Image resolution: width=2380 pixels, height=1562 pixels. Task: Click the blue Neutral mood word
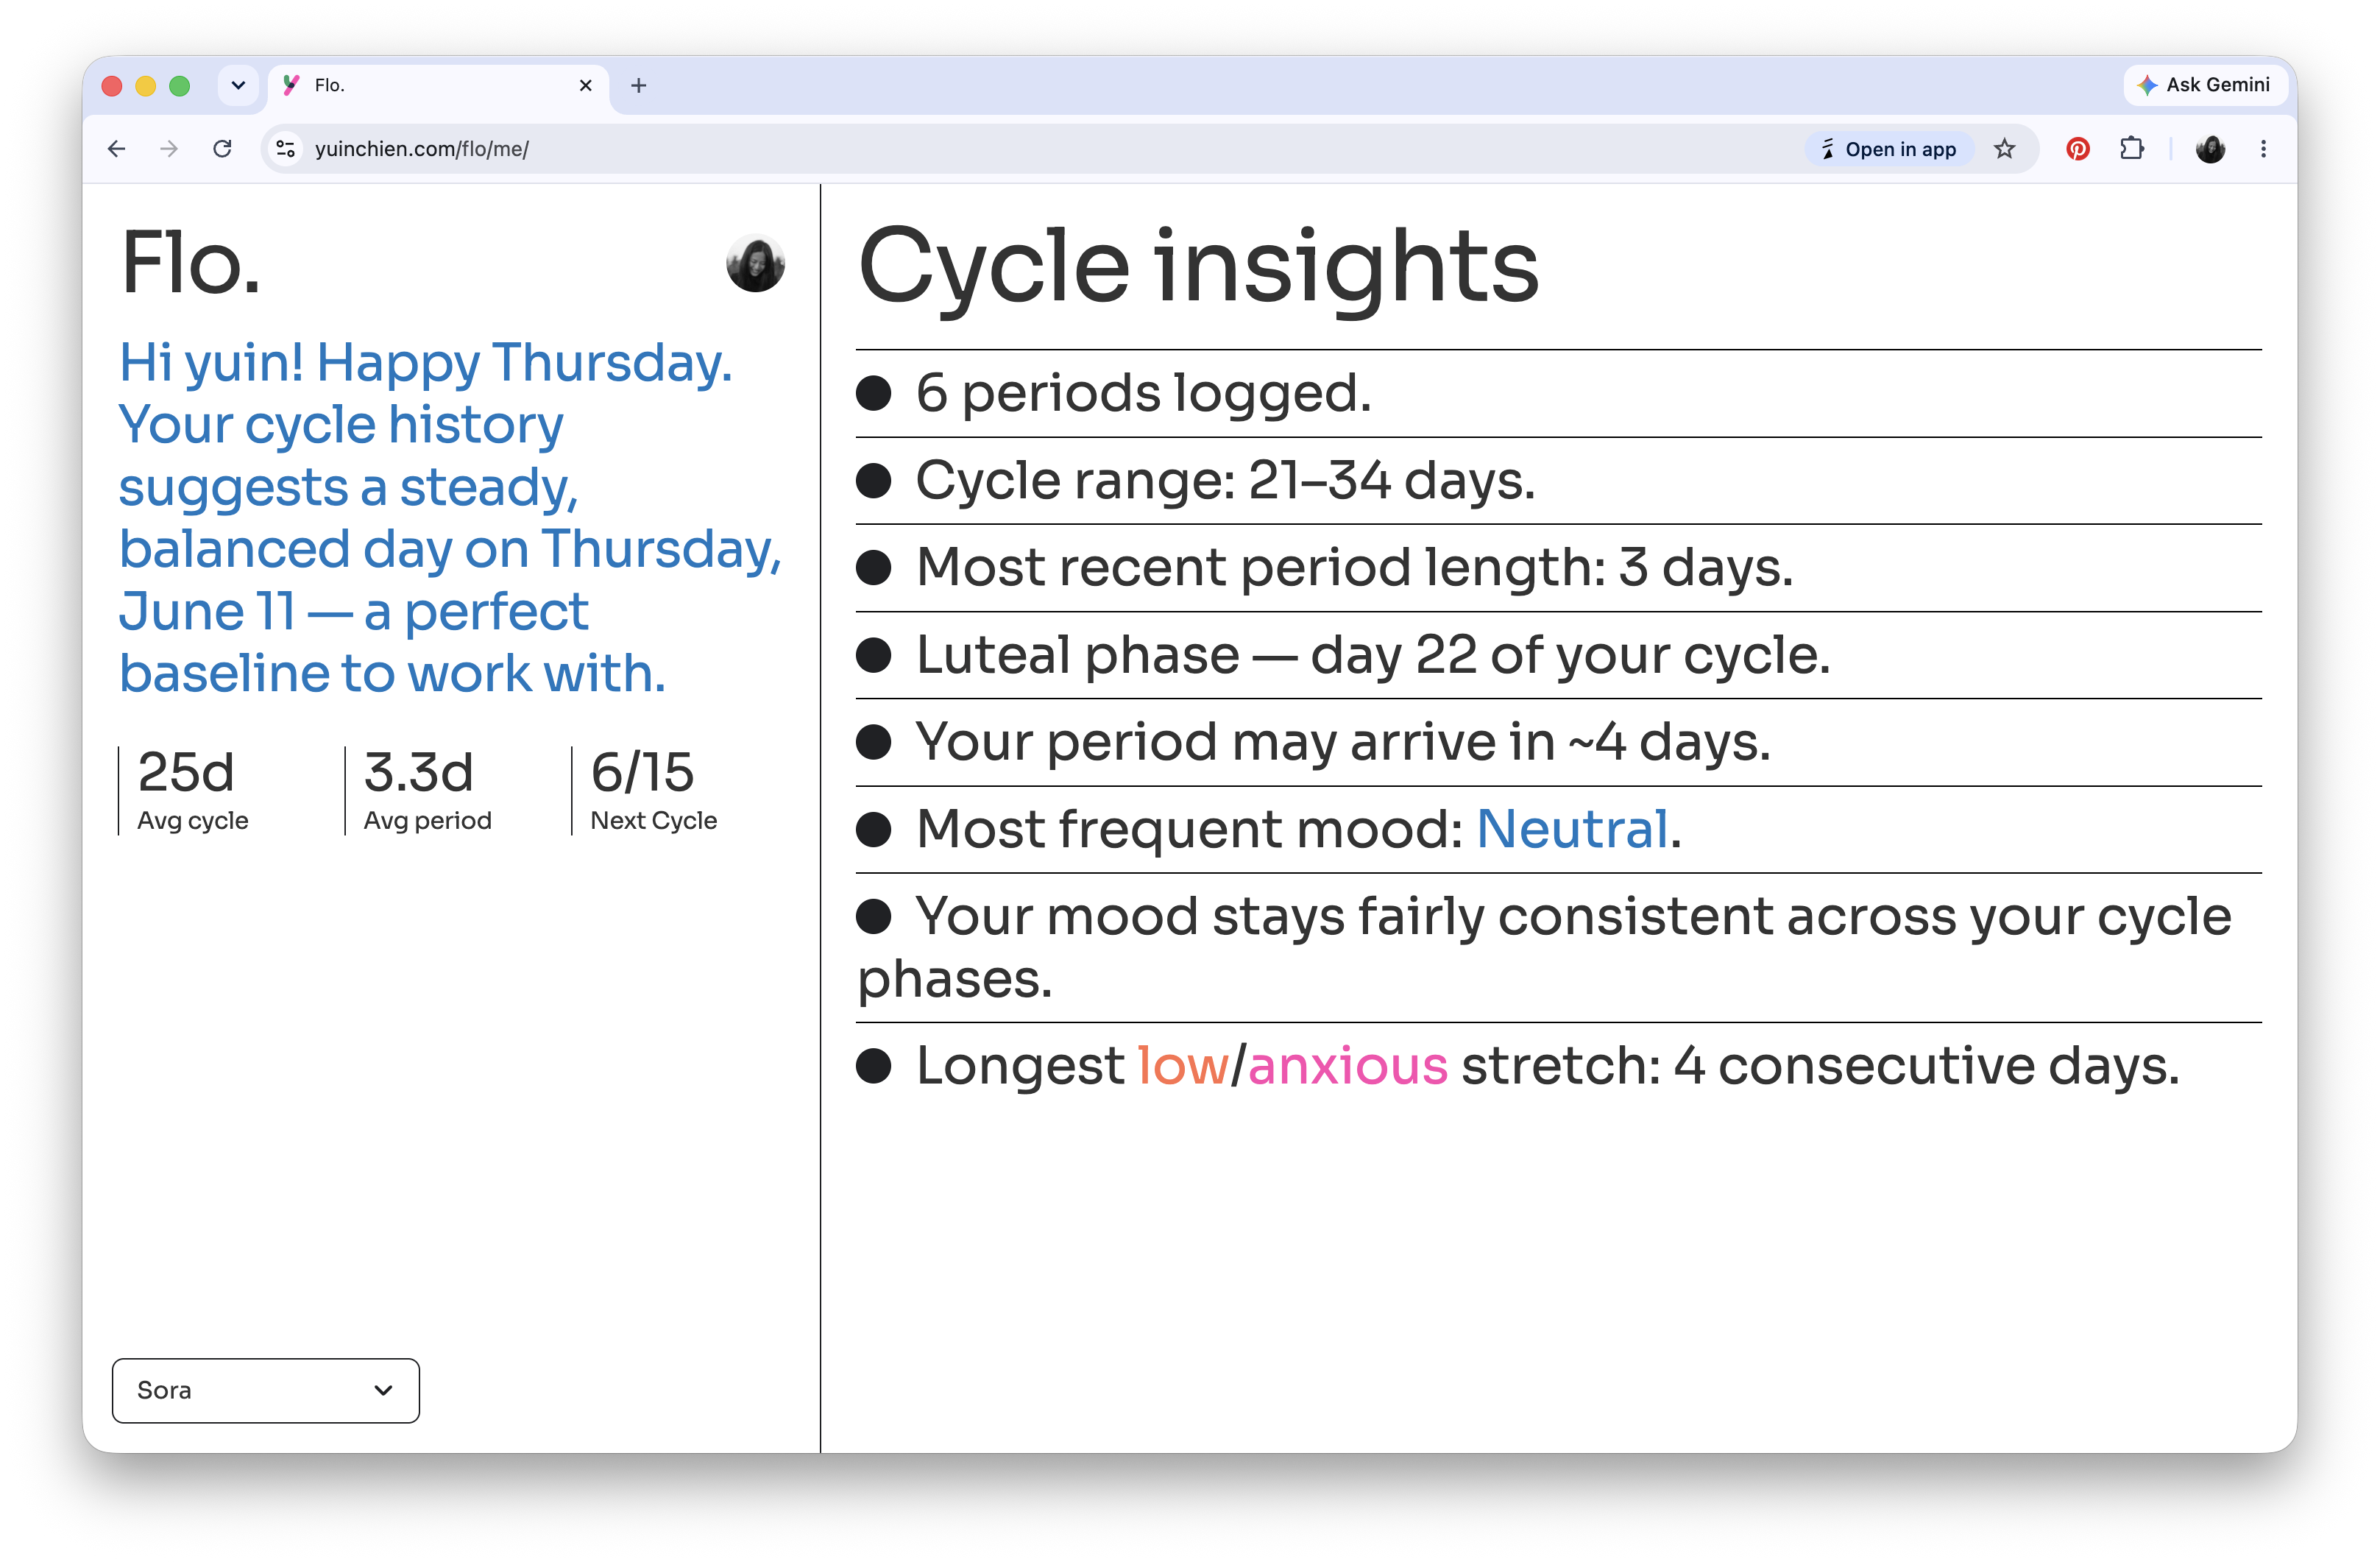[x=1573, y=829]
